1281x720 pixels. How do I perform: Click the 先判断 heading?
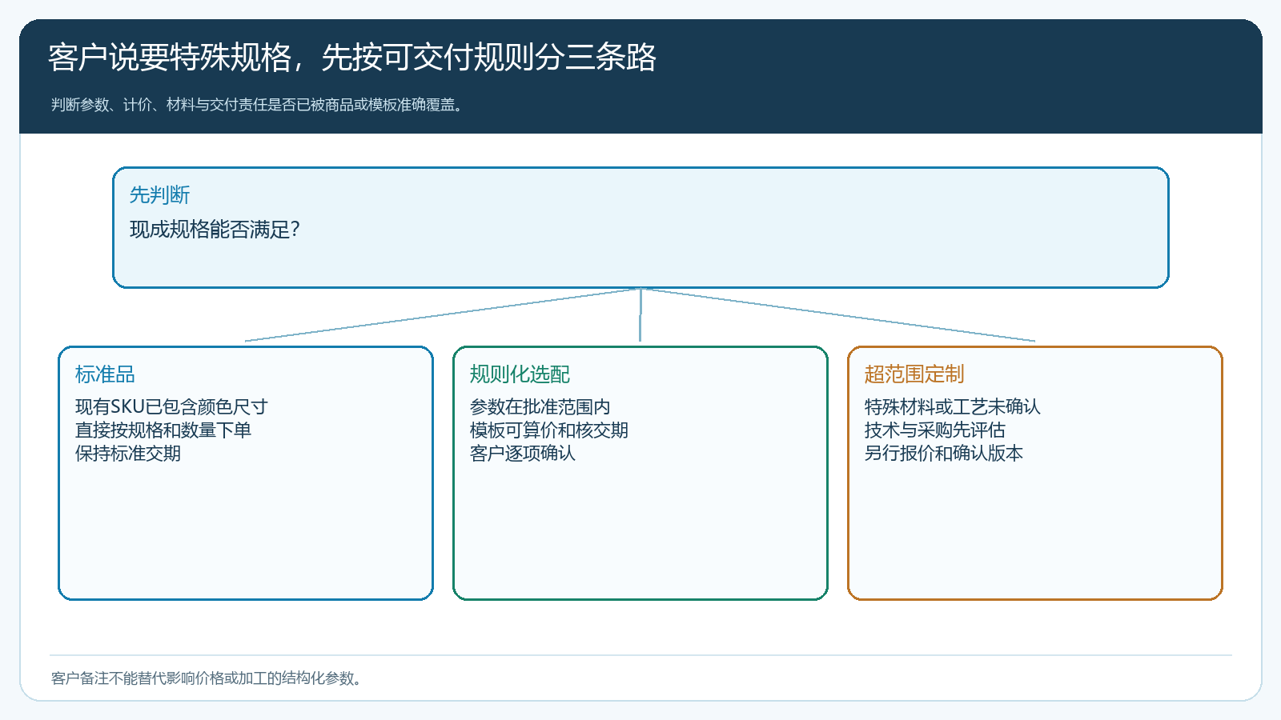point(159,194)
